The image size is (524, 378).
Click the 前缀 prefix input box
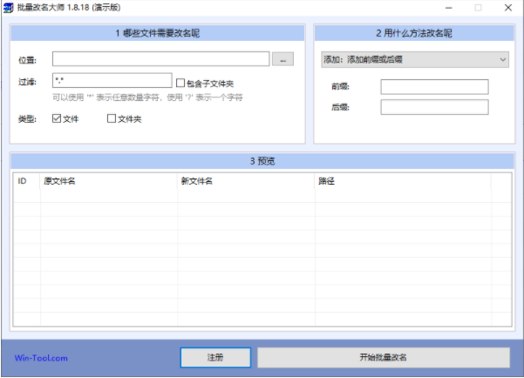click(x=434, y=87)
